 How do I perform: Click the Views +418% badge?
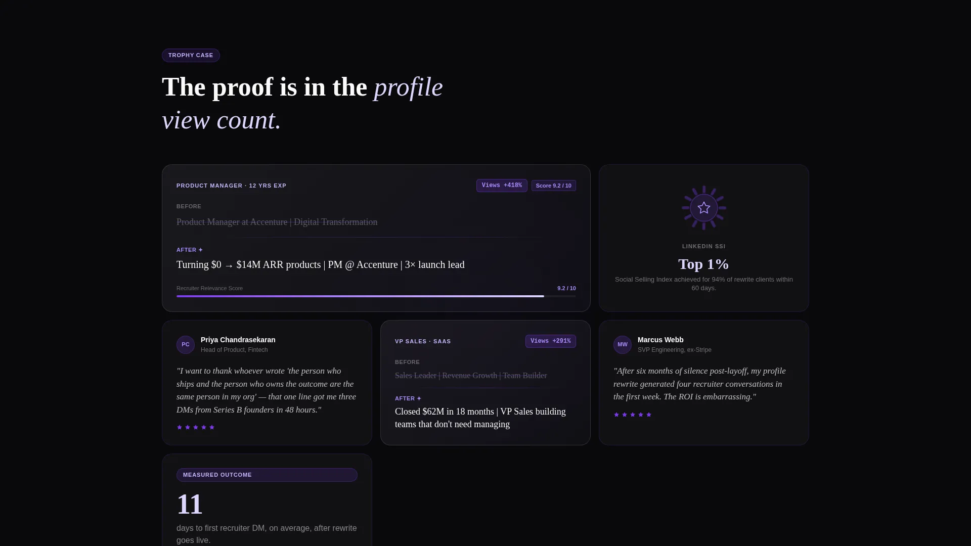pos(502,186)
